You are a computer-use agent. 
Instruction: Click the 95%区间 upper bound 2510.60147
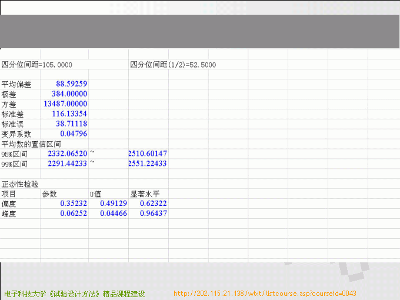(148, 154)
